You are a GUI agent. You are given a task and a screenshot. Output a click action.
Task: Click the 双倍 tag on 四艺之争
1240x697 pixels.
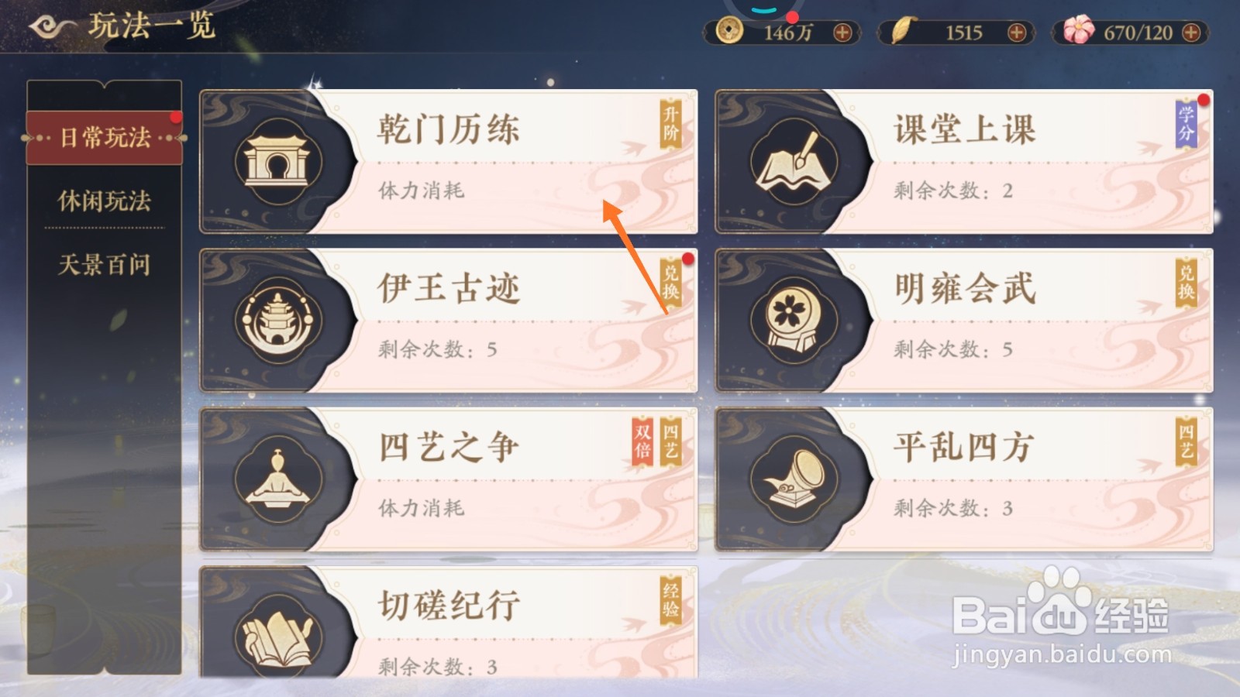coord(642,442)
